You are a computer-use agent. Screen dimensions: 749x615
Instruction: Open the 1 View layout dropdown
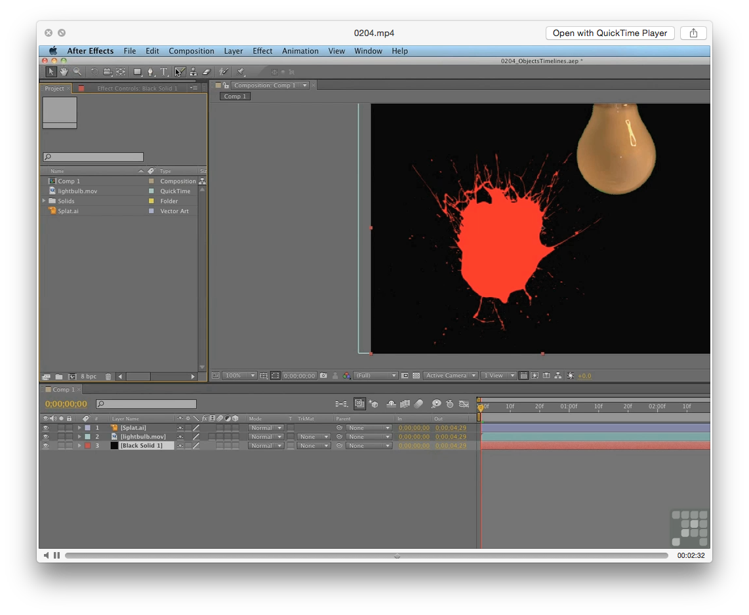tap(498, 376)
